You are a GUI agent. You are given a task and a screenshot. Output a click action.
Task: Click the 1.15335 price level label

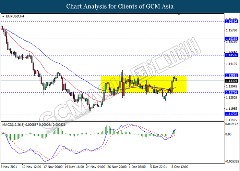[231, 39]
